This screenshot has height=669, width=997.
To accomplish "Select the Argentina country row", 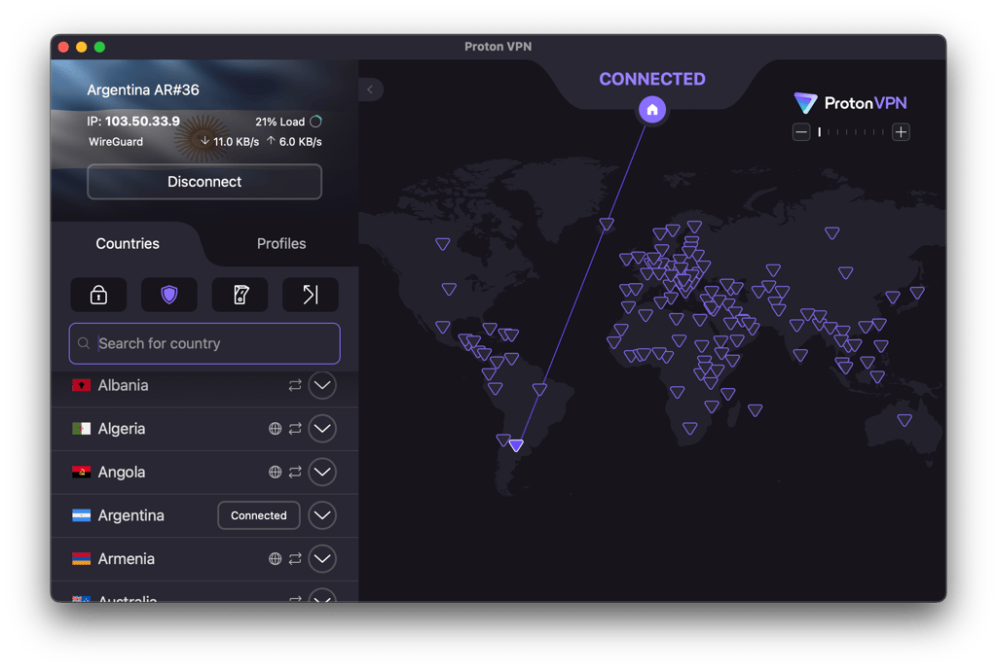I will pyautogui.click(x=204, y=515).
